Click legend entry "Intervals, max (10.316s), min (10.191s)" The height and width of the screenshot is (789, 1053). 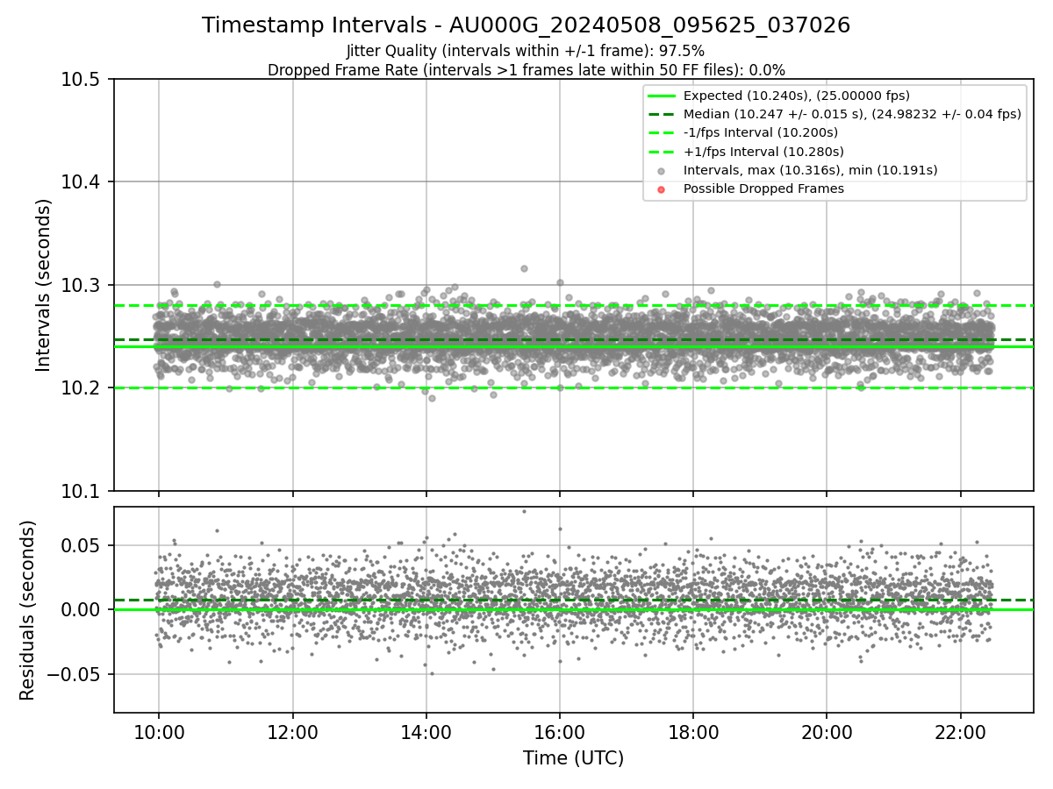(810, 170)
